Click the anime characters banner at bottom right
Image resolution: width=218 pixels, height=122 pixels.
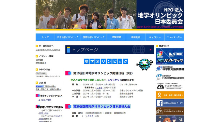(x=170, y=119)
